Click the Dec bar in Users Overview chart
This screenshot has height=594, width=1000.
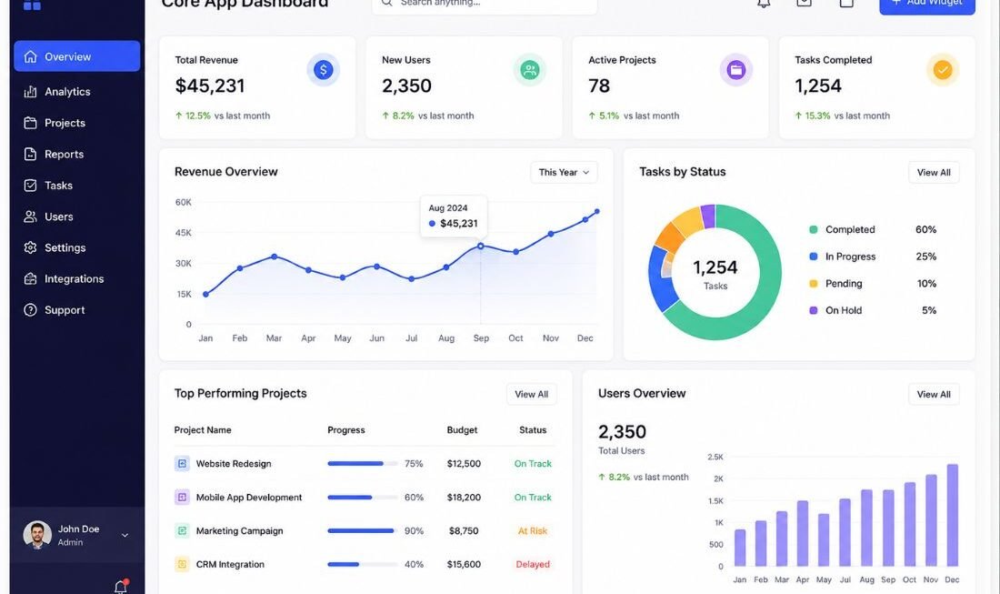(x=952, y=515)
